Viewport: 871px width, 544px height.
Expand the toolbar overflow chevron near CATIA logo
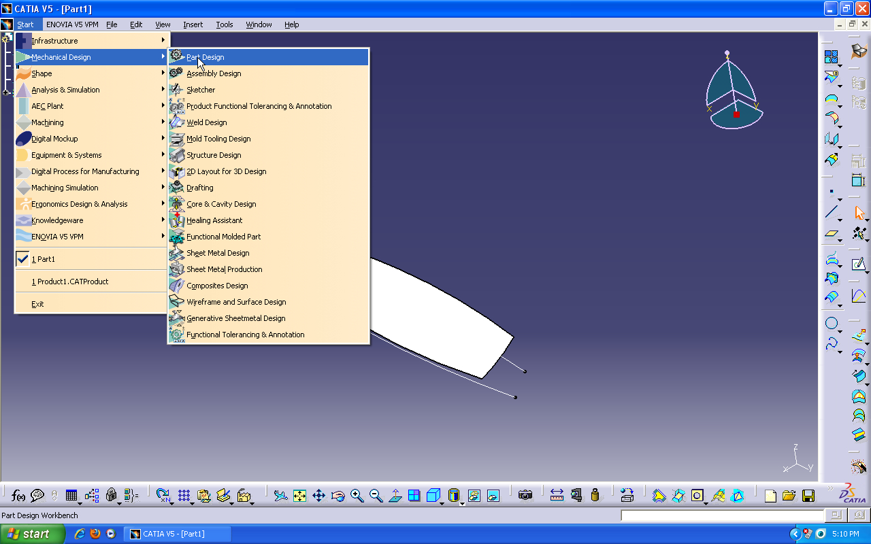point(829,488)
